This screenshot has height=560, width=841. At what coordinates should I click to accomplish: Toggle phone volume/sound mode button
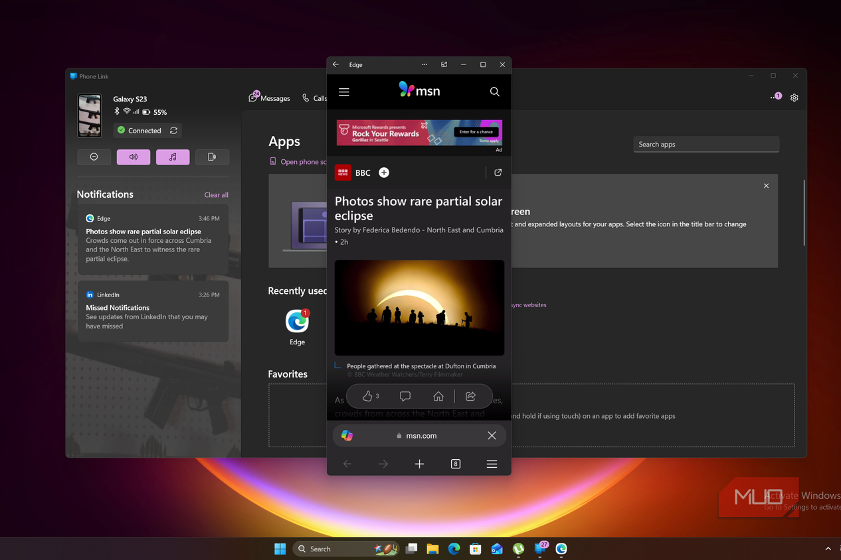pyautogui.click(x=134, y=157)
